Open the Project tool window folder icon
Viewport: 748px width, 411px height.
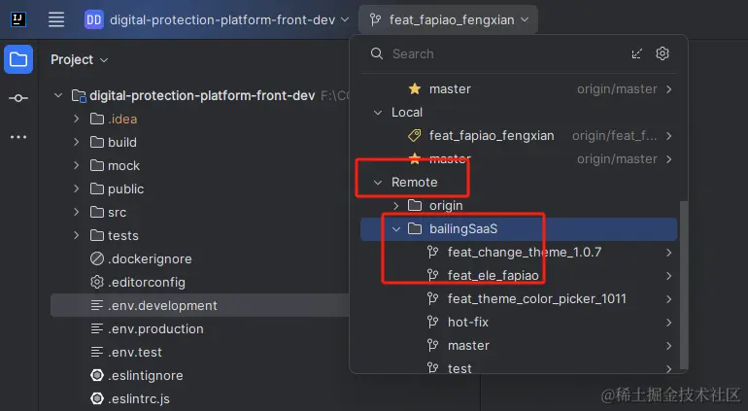click(x=18, y=59)
